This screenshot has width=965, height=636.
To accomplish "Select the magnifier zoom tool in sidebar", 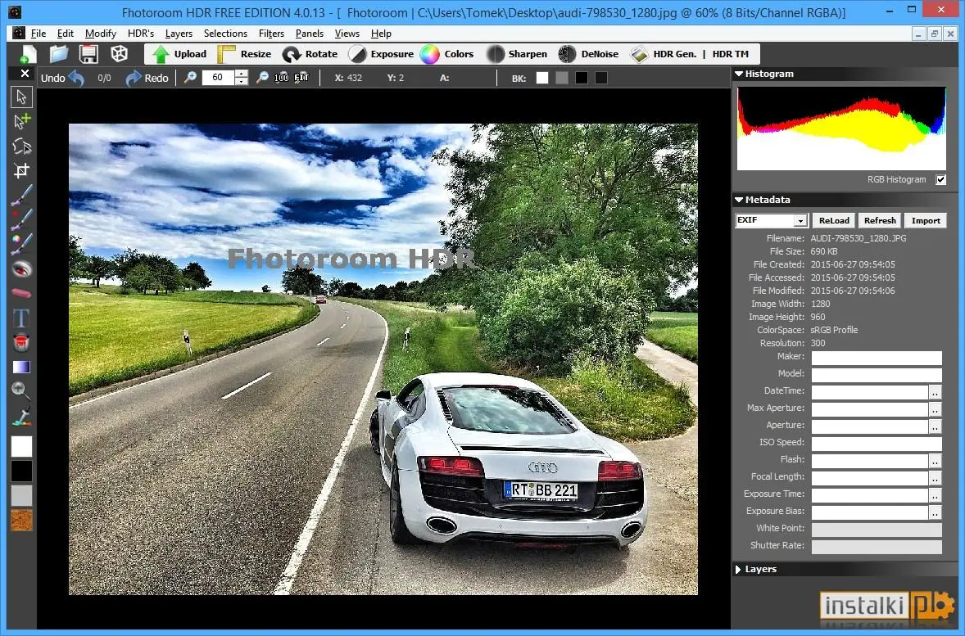I will [x=21, y=390].
